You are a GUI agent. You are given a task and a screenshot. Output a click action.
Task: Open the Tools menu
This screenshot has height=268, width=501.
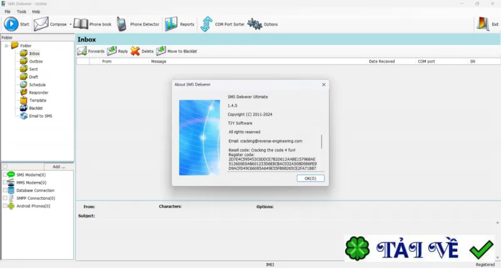pos(21,11)
